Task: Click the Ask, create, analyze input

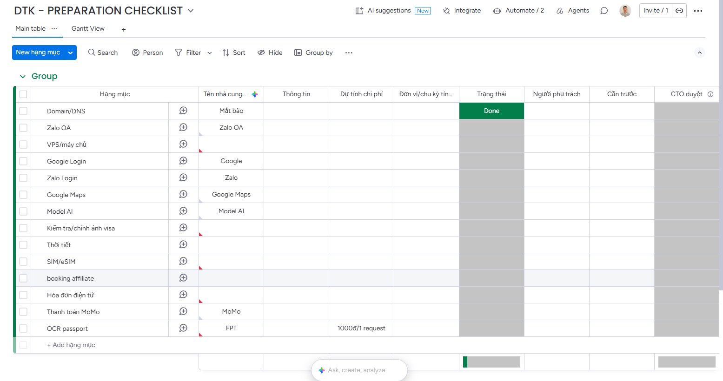Action: click(359, 370)
